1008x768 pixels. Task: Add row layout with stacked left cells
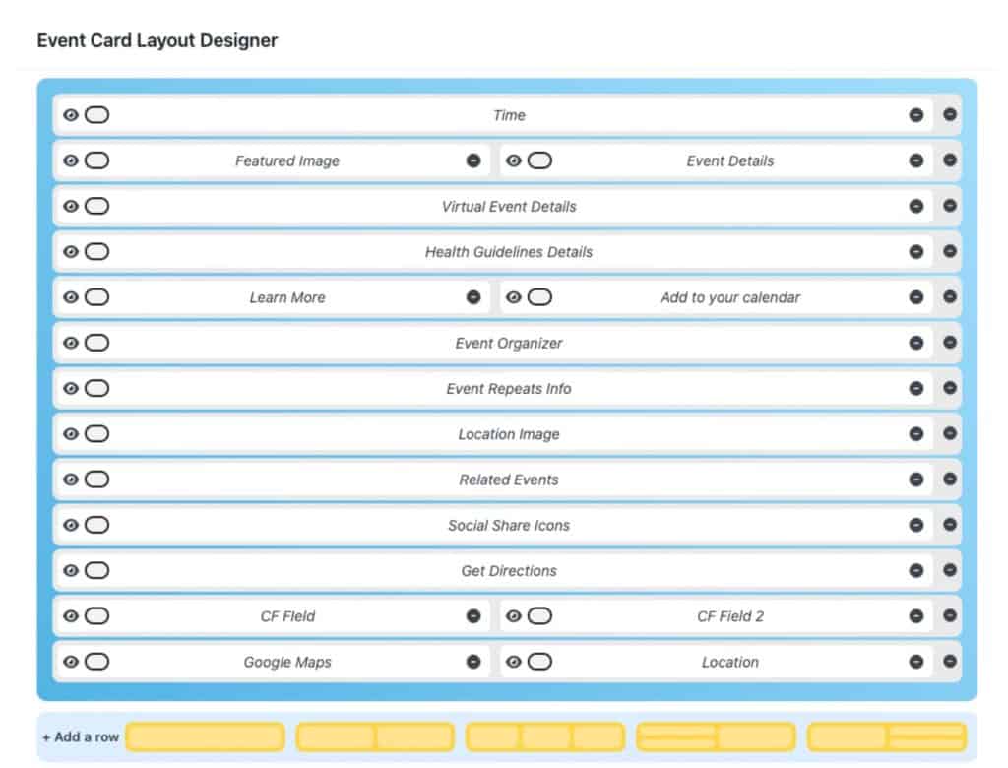(716, 737)
